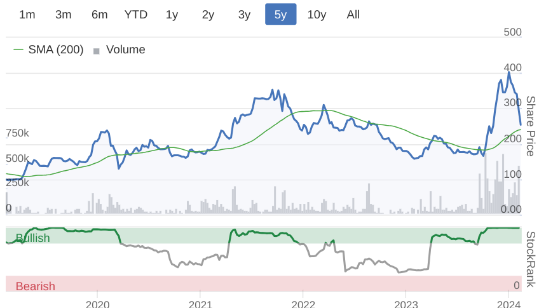Click the grey Volume legend square
This screenshot has width=546, height=308.
pyautogui.click(x=97, y=51)
